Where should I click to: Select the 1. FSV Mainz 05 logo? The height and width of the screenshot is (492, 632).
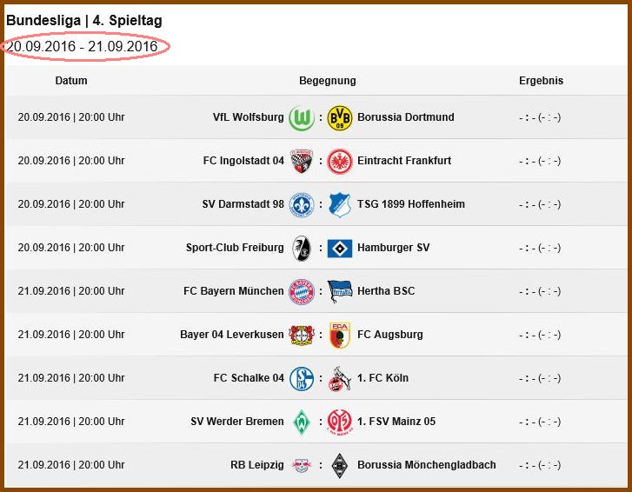340,422
